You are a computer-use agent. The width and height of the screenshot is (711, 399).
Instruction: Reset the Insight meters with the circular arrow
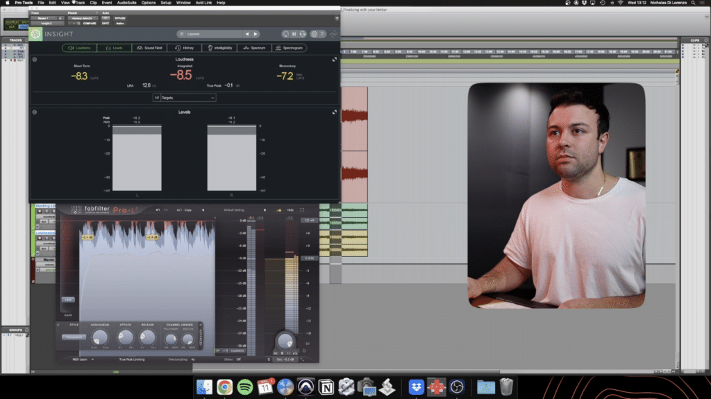(x=285, y=34)
